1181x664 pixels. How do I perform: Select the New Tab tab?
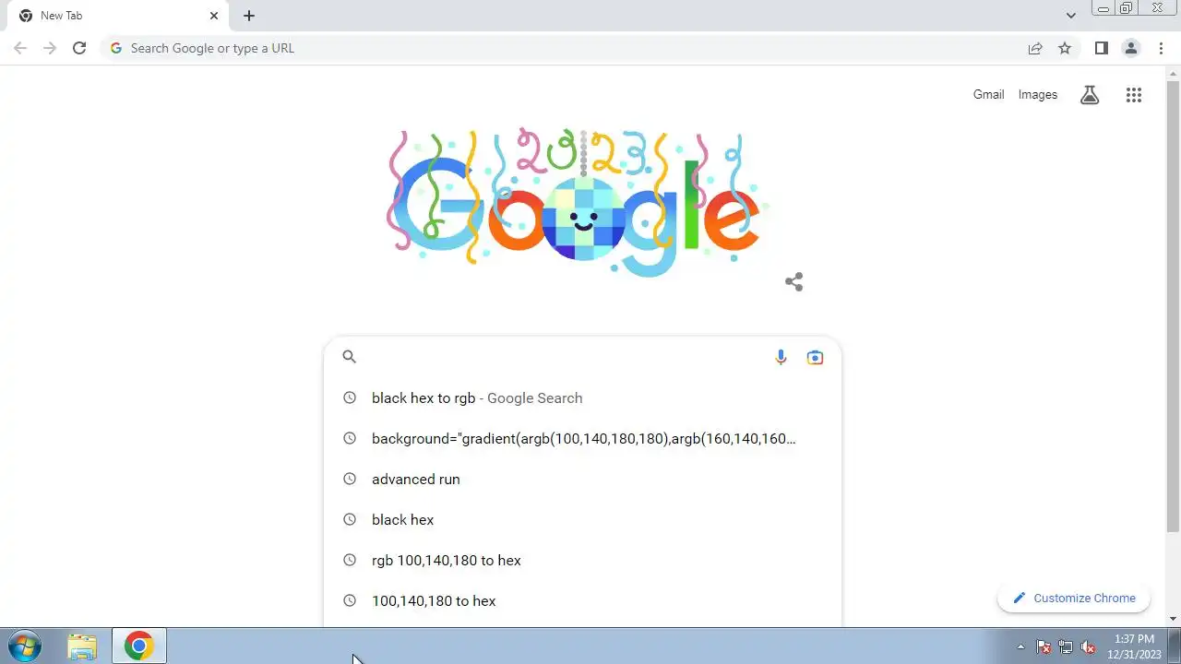[x=116, y=16]
